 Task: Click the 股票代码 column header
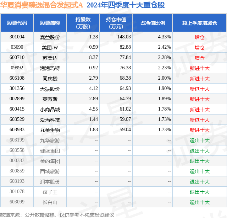click(x=17, y=23)
